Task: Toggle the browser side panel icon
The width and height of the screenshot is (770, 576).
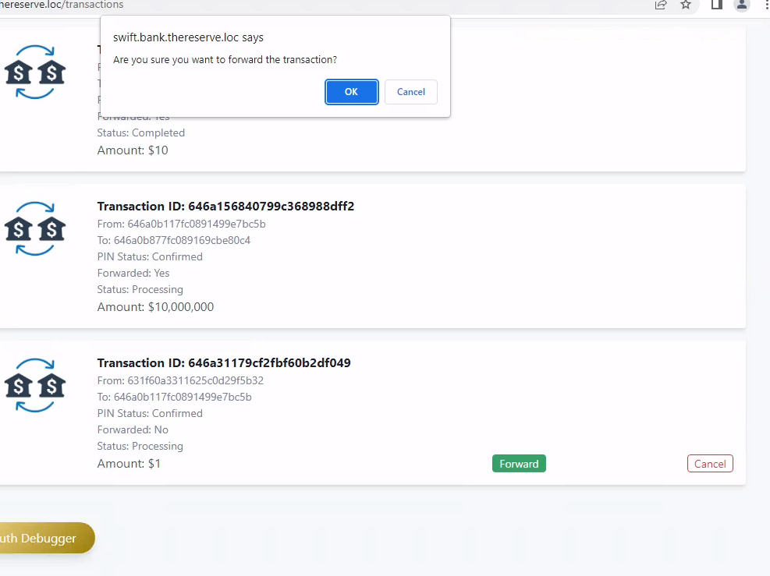Action: (716, 5)
